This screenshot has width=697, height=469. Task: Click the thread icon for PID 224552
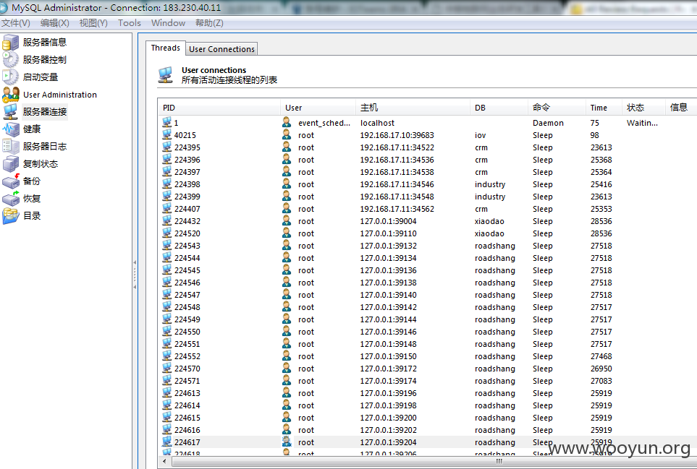pos(166,356)
